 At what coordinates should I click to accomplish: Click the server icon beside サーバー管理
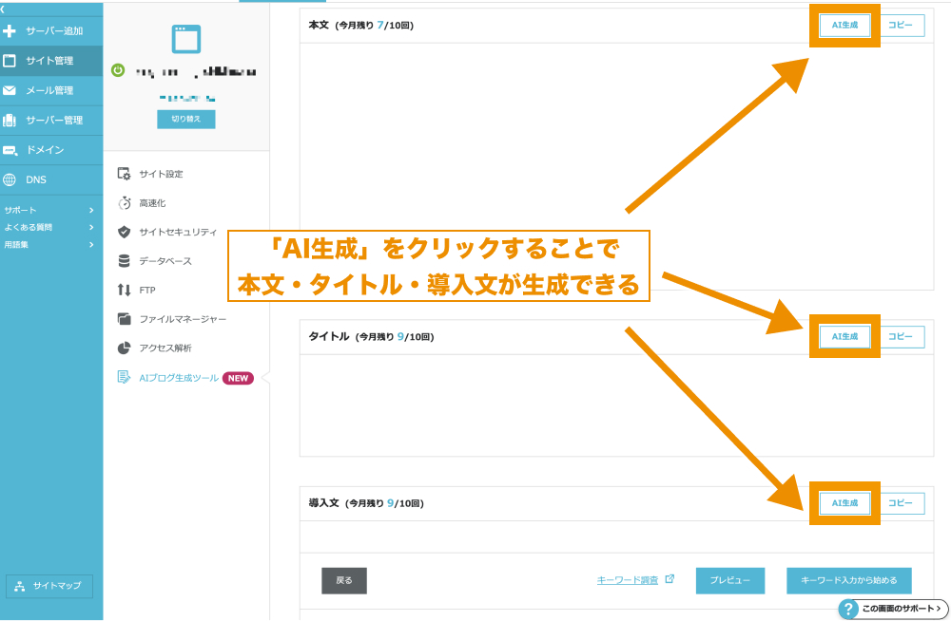click(10, 120)
